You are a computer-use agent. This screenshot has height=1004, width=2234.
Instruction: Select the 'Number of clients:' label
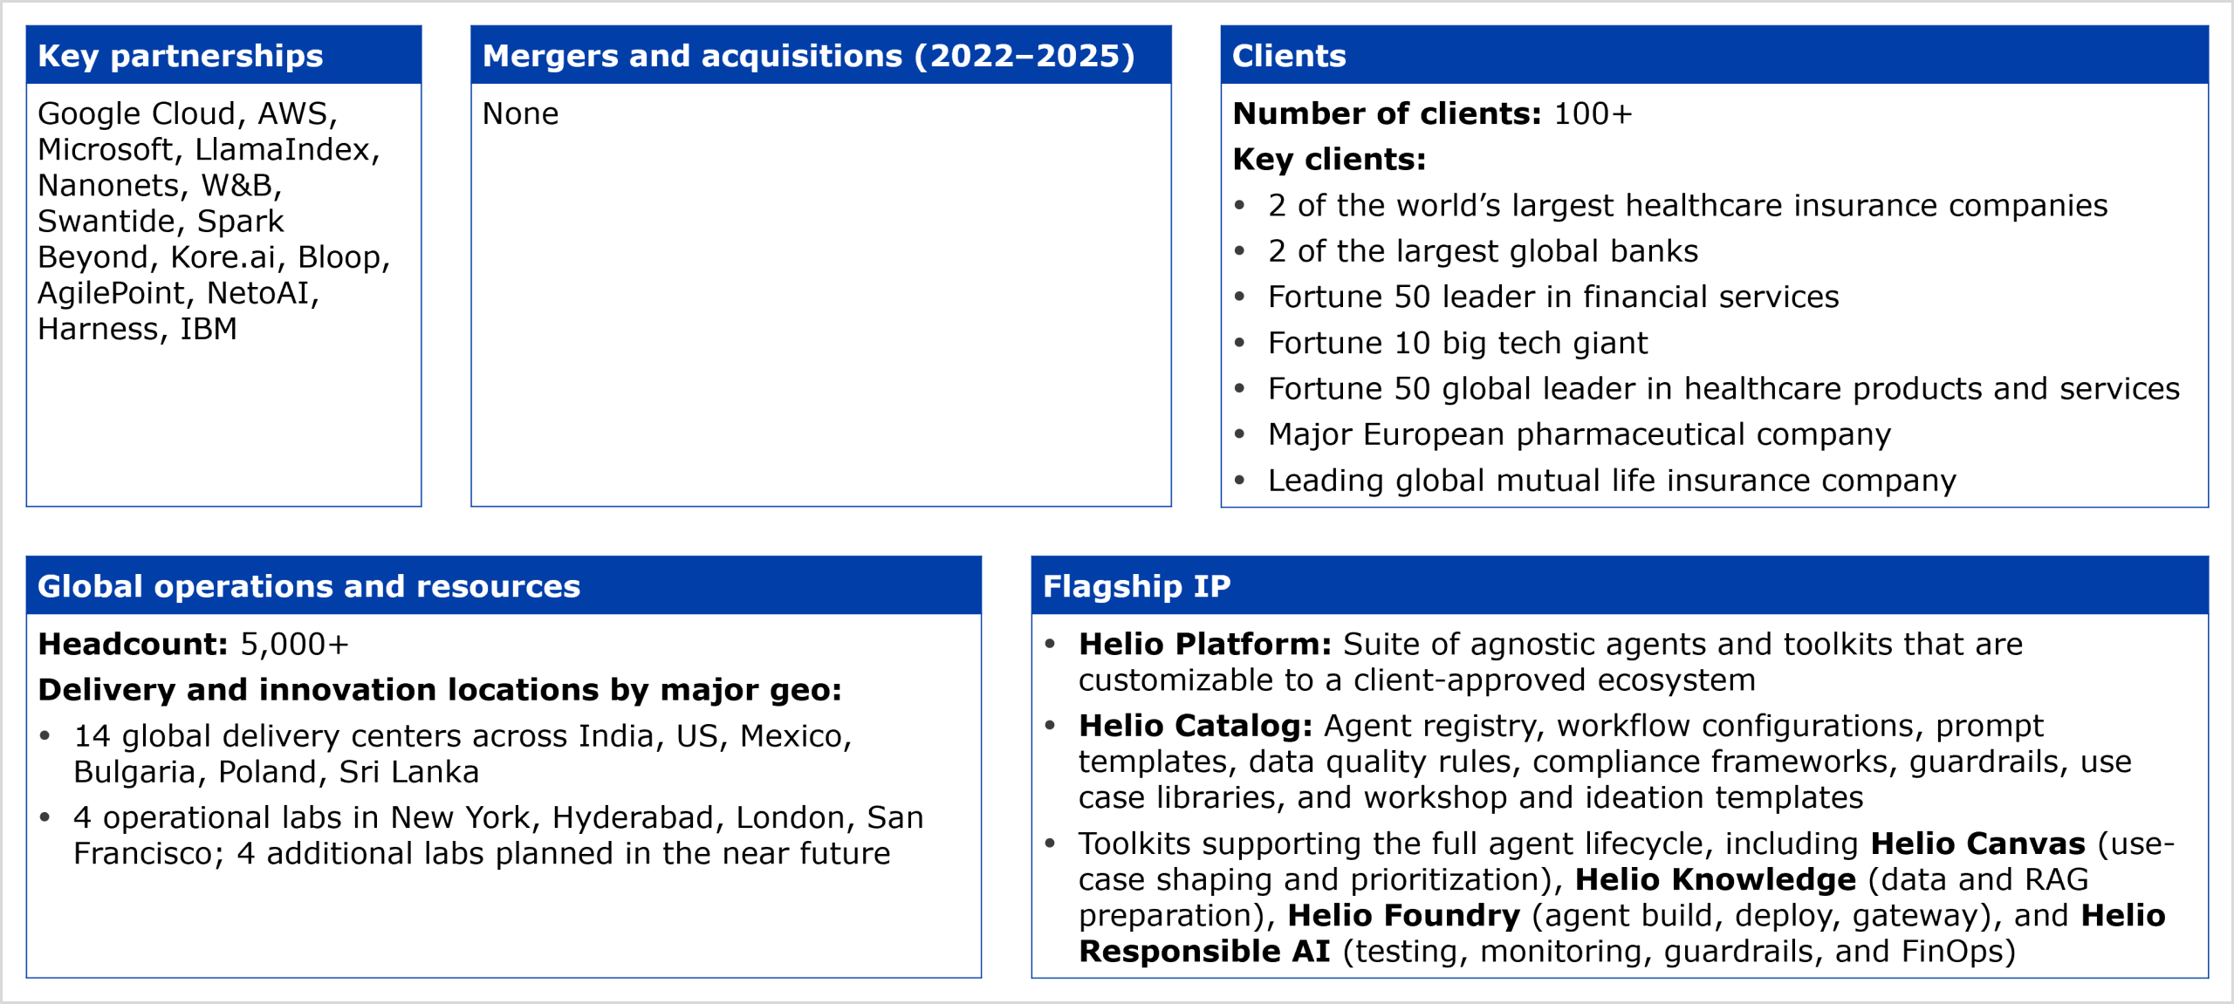tap(1387, 114)
